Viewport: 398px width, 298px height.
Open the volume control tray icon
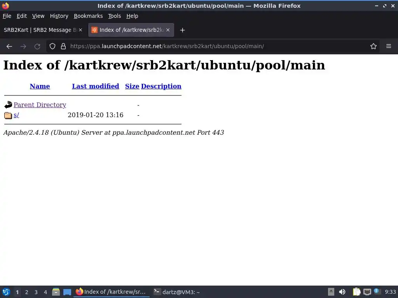pyautogui.click(x=342, y=292)
